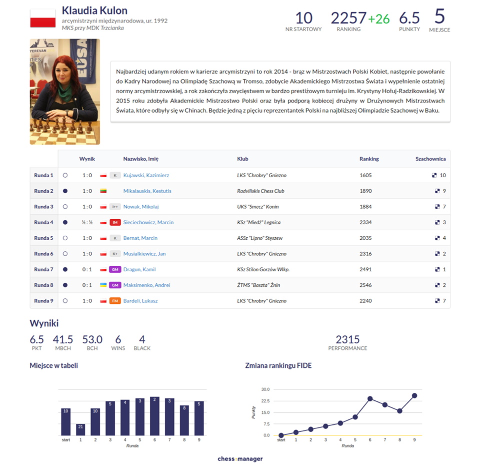Click the FM title badge for Bardeli
480x470 pixels.
coord(115,301)
